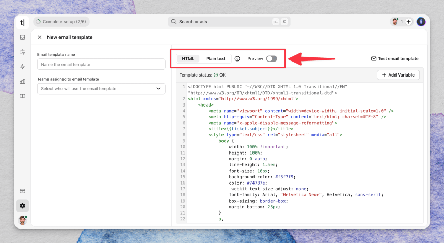Screen dimensions: 444x243
Task: Click the info icon next to Plain text
Action: click(237, 59)
